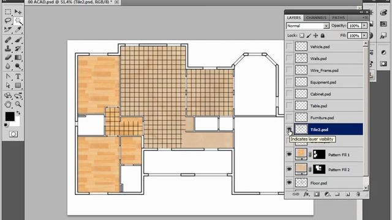The width and height of the screenshot is (392, 220).
Task: Select the 3D Rotate tool
Action: click(8, 95)
